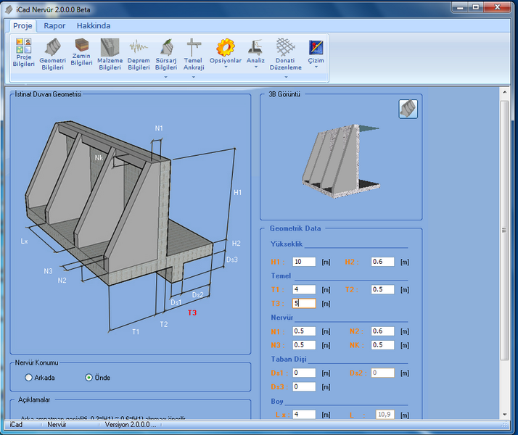Image resolution: width=518 pixels, height=435 pixels.
Task: Click the Ds1 input field
Action: [x=304, y=373]
